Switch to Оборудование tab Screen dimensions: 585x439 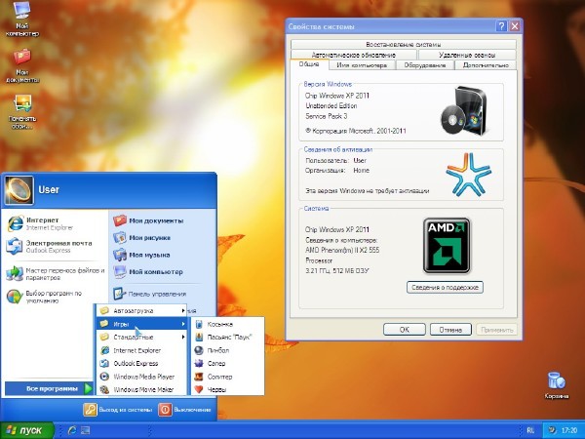pyautogui.click(x=424, y=65)
